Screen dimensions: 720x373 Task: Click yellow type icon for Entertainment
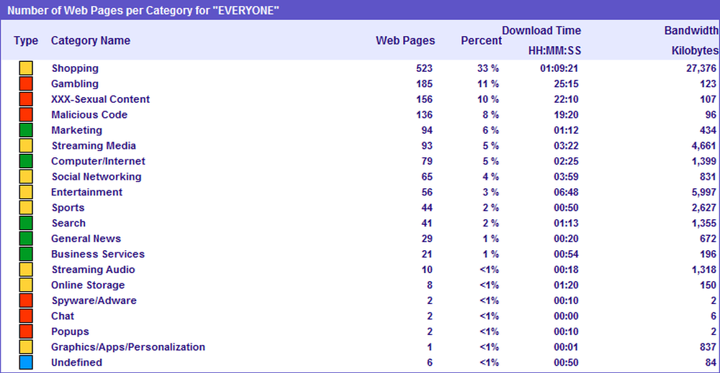(x=26, y=192)
